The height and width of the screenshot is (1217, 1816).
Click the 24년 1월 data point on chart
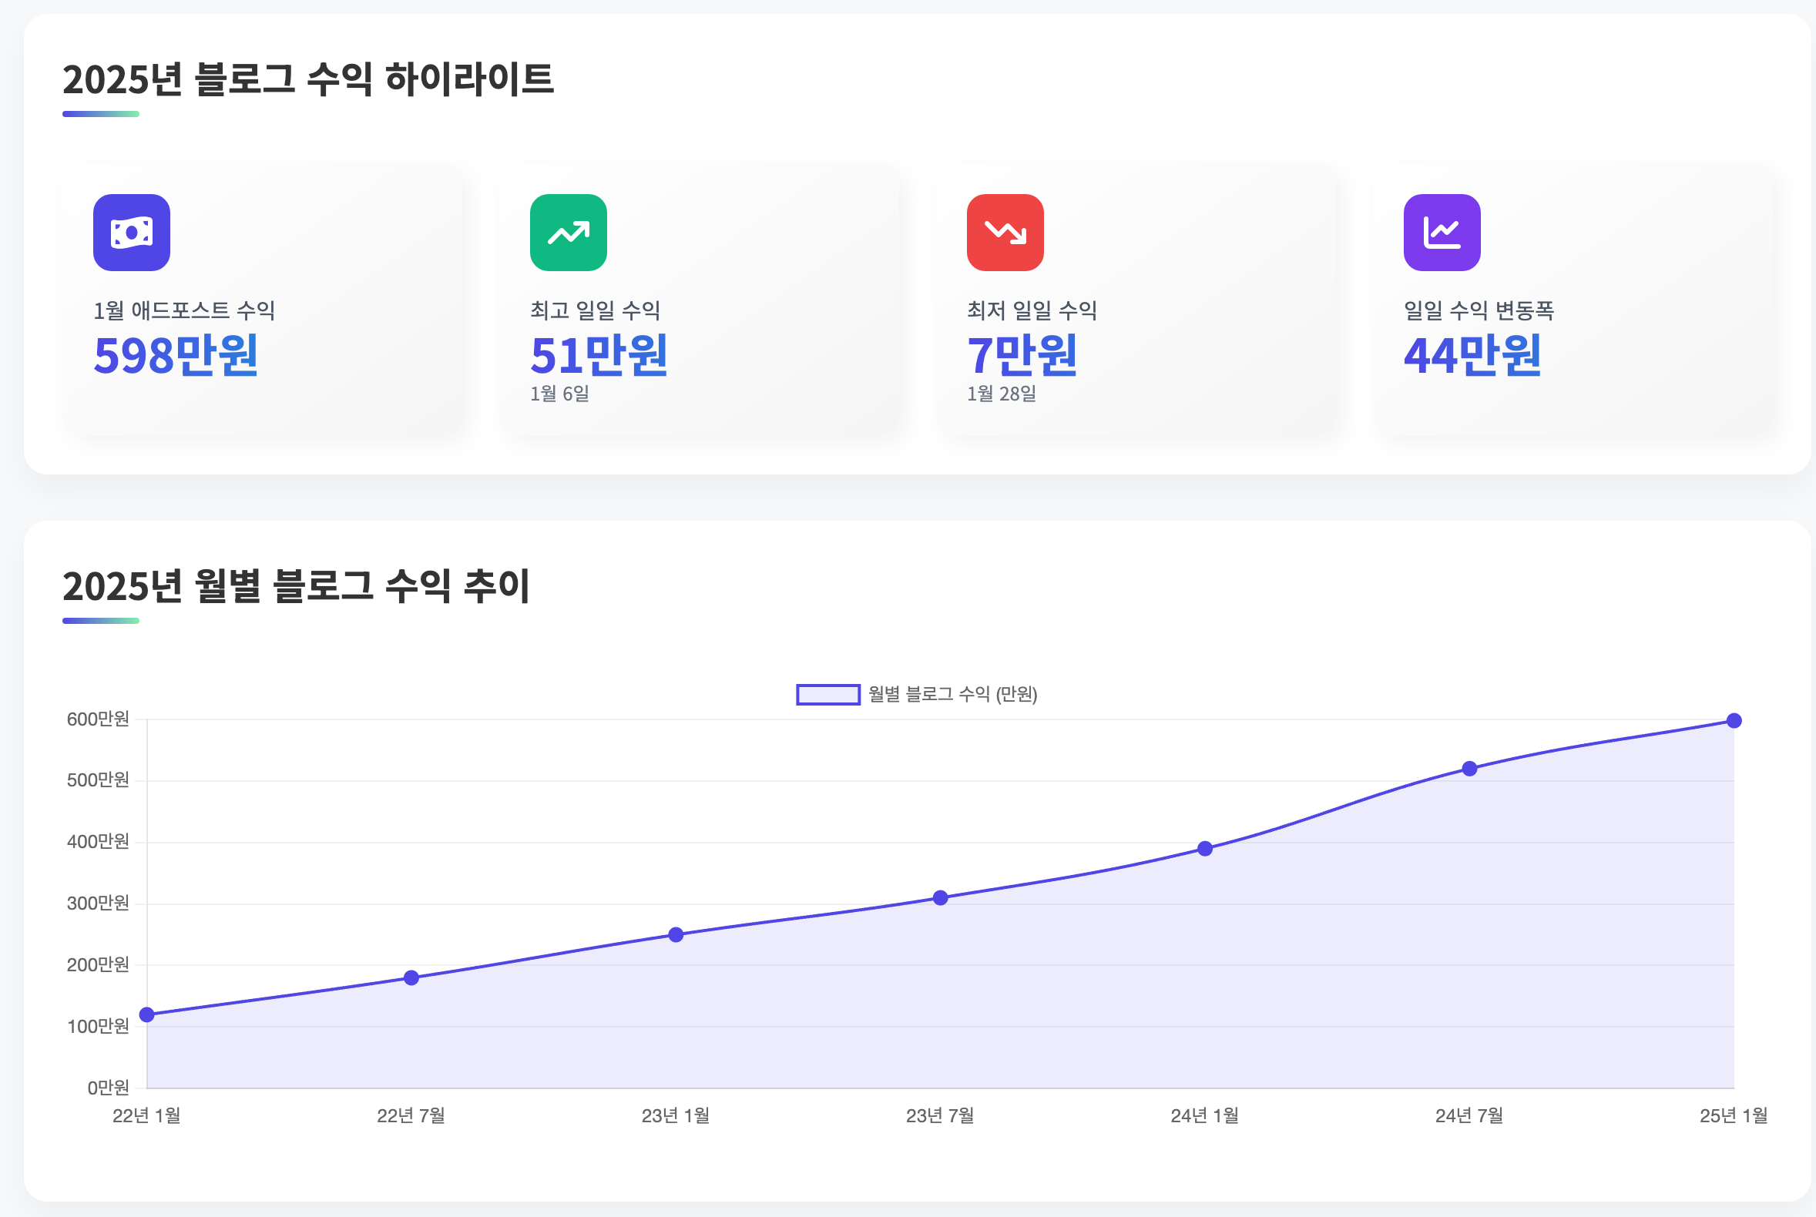click(x=1205, y=848)
